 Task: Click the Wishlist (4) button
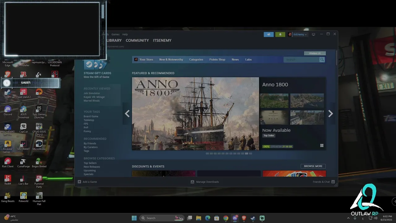(315, 53)
